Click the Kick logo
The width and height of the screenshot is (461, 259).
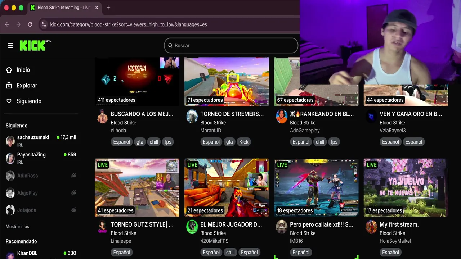(x=35, y=45)
